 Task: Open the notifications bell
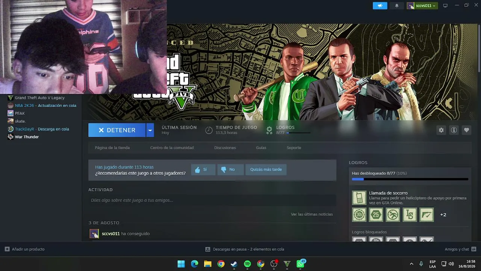click(397, 6)
